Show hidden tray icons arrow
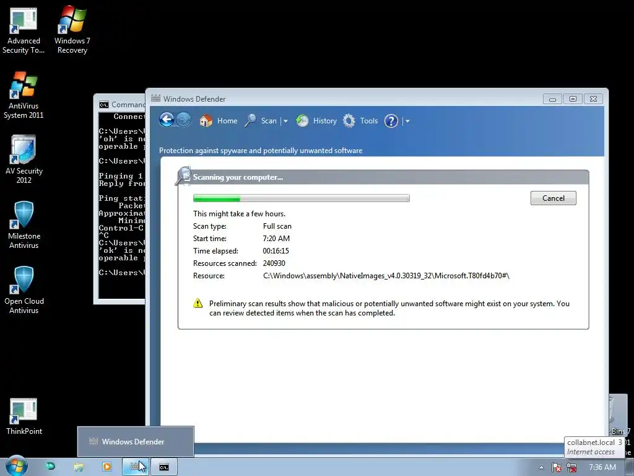Screen dimensions: 634x476 (x=541, y=467)
